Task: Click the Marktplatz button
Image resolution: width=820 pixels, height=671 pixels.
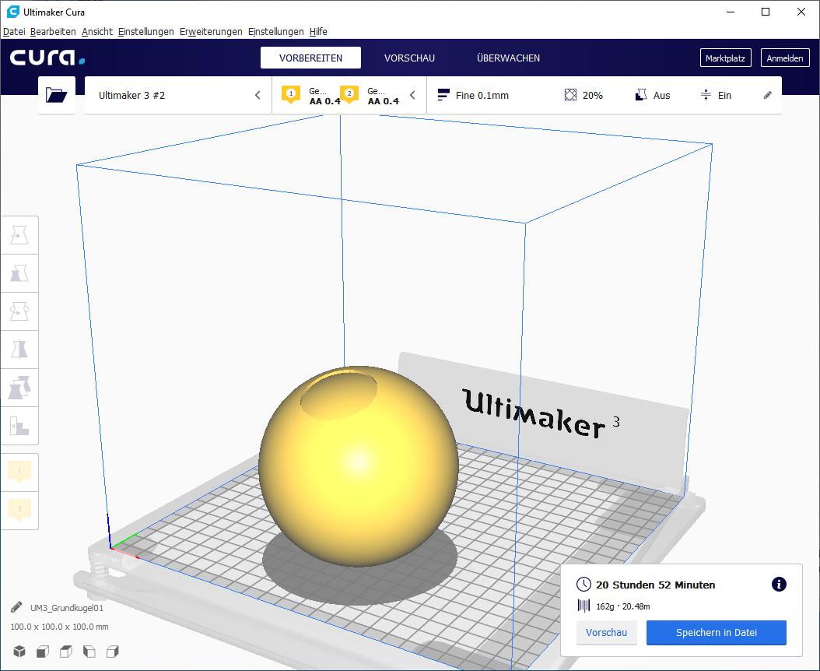Action: 725,58
